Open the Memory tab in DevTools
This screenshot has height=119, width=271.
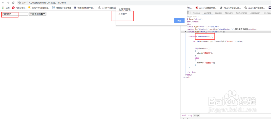pyautogui.click(x=267, y=13)
